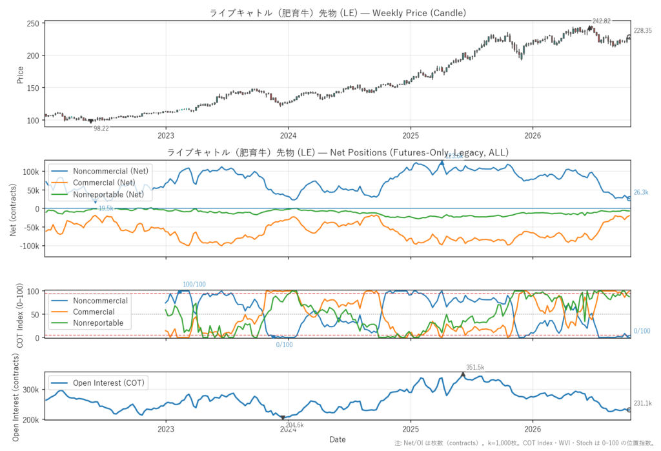
Task: Click the "Net (contracts)" y-axis label
Action: [x=13, y=210]
